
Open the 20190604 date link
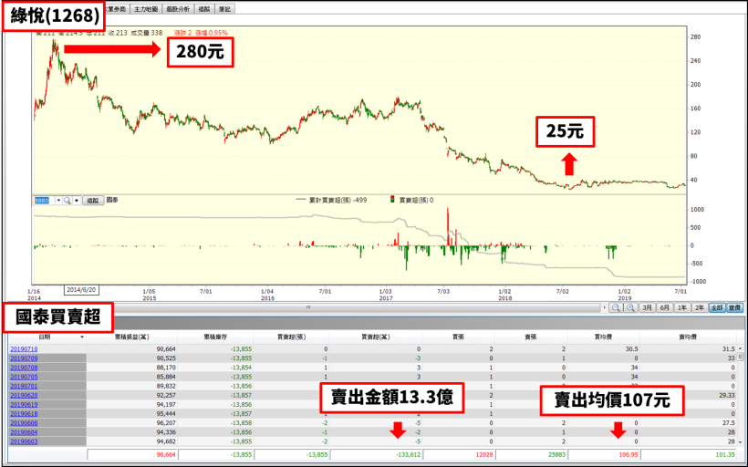click(24, 432)
